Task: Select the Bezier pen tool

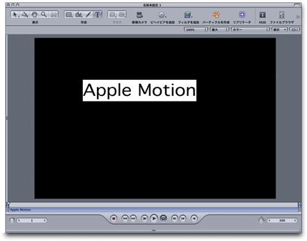Action: (79, 15)
